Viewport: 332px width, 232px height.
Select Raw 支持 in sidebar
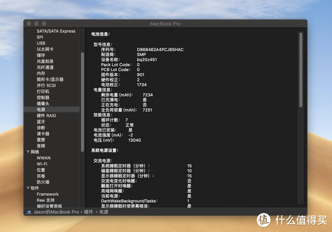click(45, 200)
